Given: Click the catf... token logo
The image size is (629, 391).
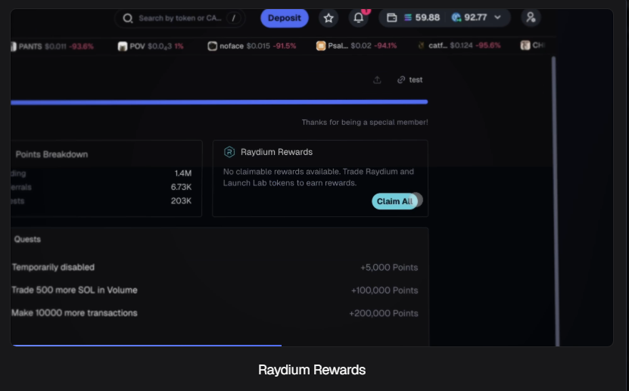Looking at the screenshot, I should click(x=421, y=45).
